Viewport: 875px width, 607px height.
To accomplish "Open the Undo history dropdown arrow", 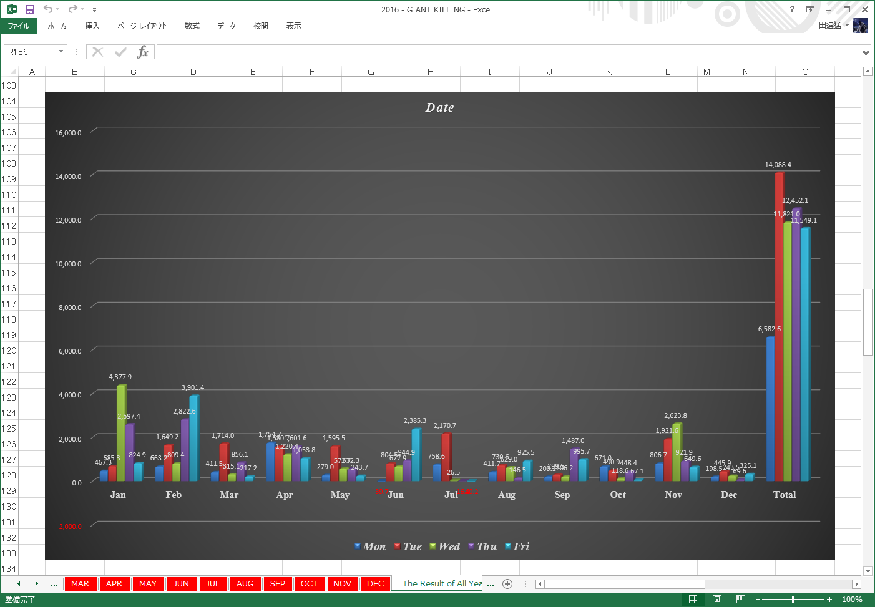I will coord(58,9).
